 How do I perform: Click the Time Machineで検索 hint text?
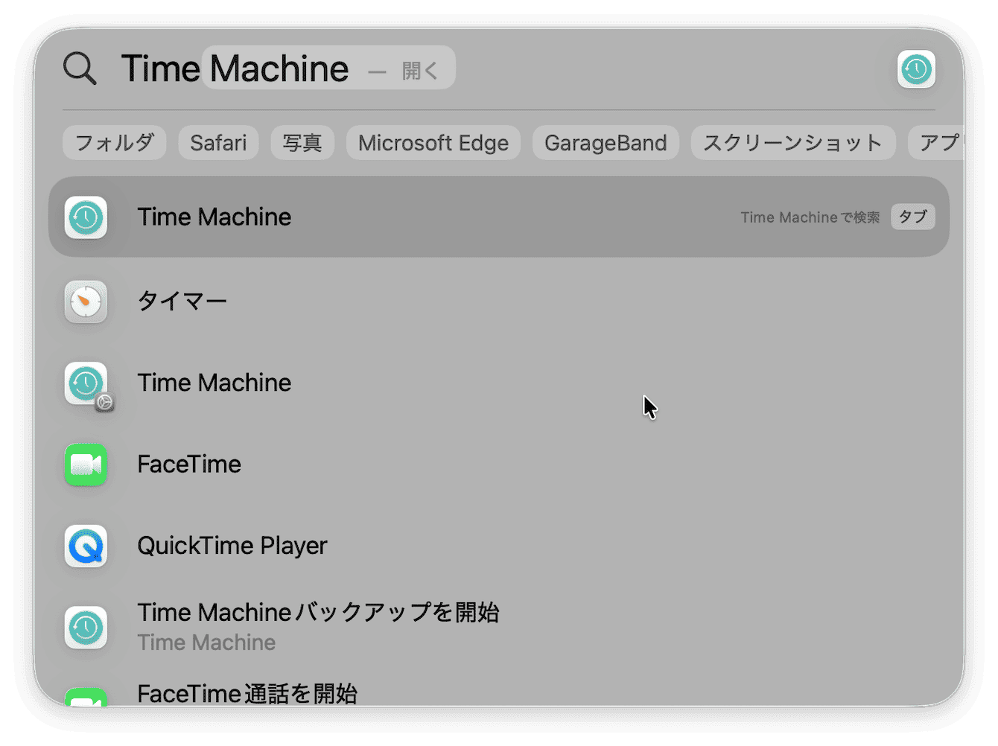(810, 217)
